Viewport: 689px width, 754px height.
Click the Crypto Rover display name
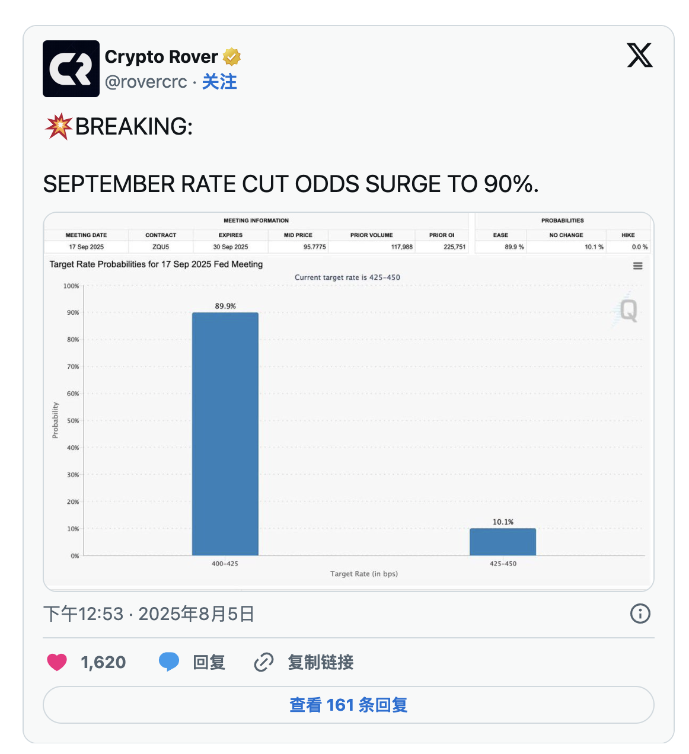point(161,57)
